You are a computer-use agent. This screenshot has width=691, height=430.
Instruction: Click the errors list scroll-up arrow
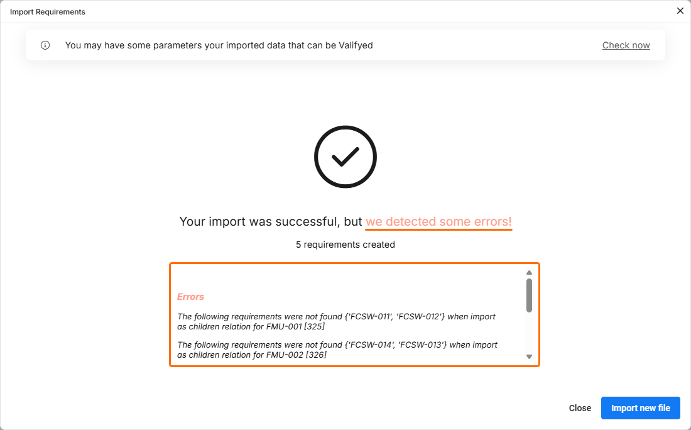coord(529,272)
